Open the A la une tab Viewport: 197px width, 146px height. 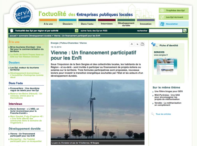pyautogui.click(x=48, y=23)
